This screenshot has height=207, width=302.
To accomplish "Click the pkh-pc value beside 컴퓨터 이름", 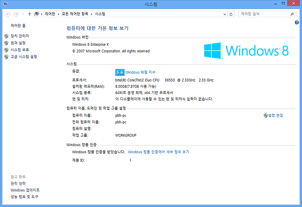I will (x=121, y=115).
